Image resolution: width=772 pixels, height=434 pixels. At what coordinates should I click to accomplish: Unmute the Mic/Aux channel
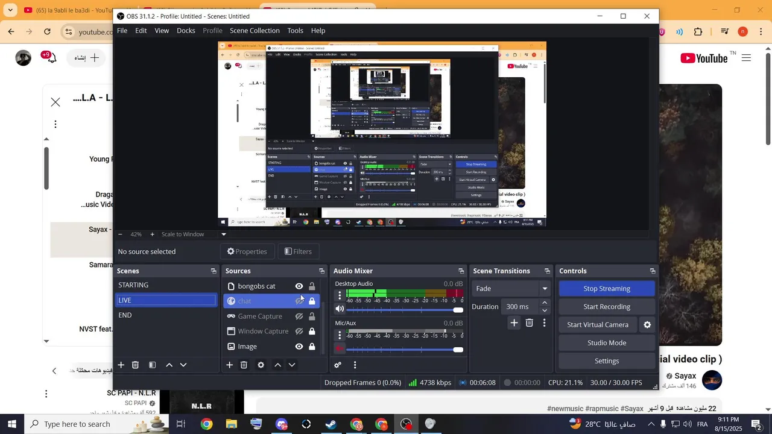point(340,349)
